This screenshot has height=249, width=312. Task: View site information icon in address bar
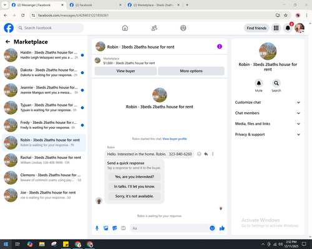(33, 15)
